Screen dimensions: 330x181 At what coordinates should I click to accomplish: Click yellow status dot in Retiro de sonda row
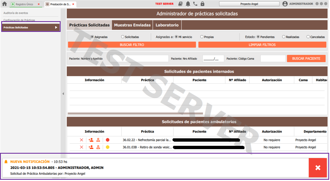(108, 147)
